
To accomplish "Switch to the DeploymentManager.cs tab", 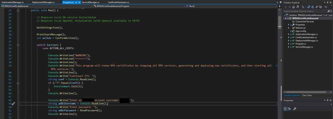I will point(43,2).
